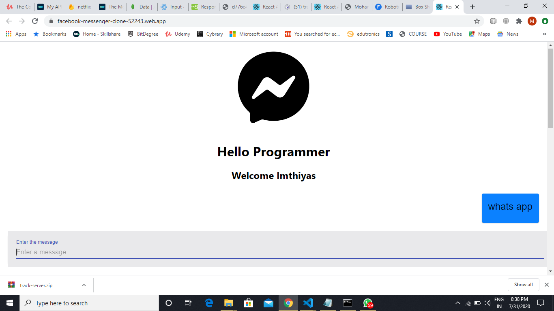The height and width of the screenshot is (311, 554).
Task: Open the Command Prompt taskbar icon
Action: click(x=348, y=303)
